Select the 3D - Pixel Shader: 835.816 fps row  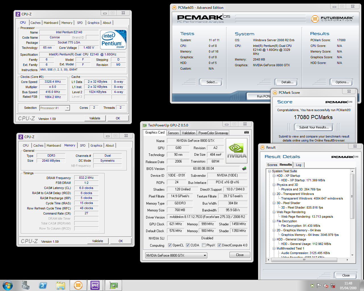[302, 207]
